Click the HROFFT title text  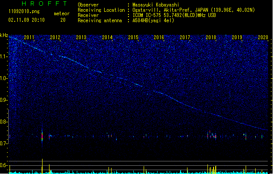(44, 3)
